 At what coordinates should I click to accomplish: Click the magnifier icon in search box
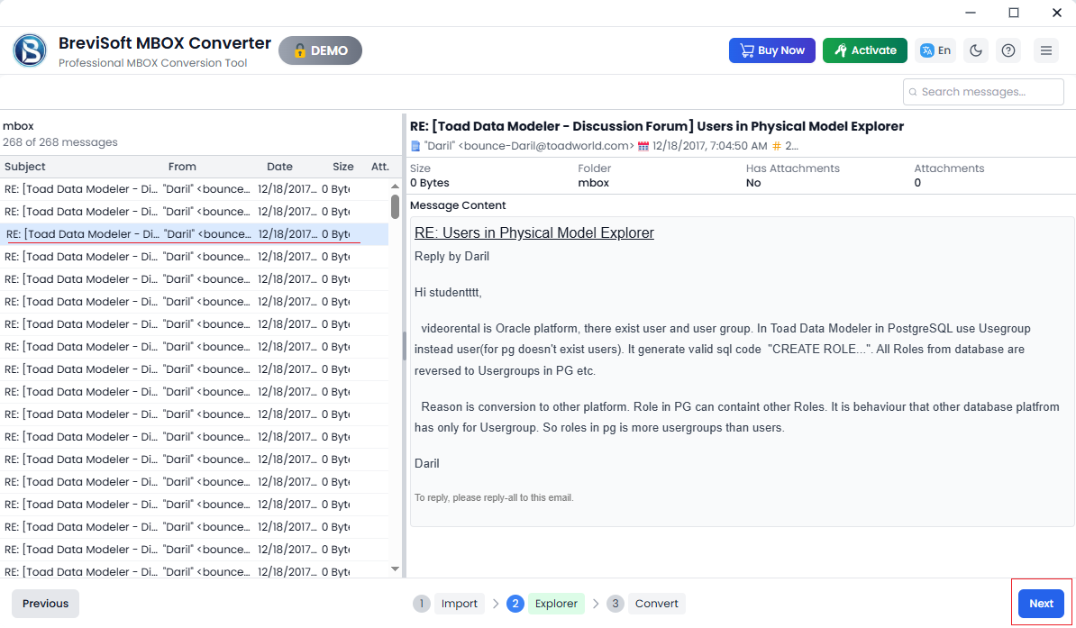(913, 92)
